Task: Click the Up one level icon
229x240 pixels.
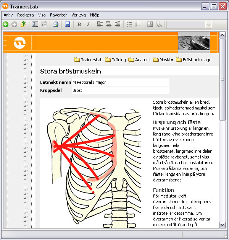Action: pyautogui.click(x=23, y=24)
